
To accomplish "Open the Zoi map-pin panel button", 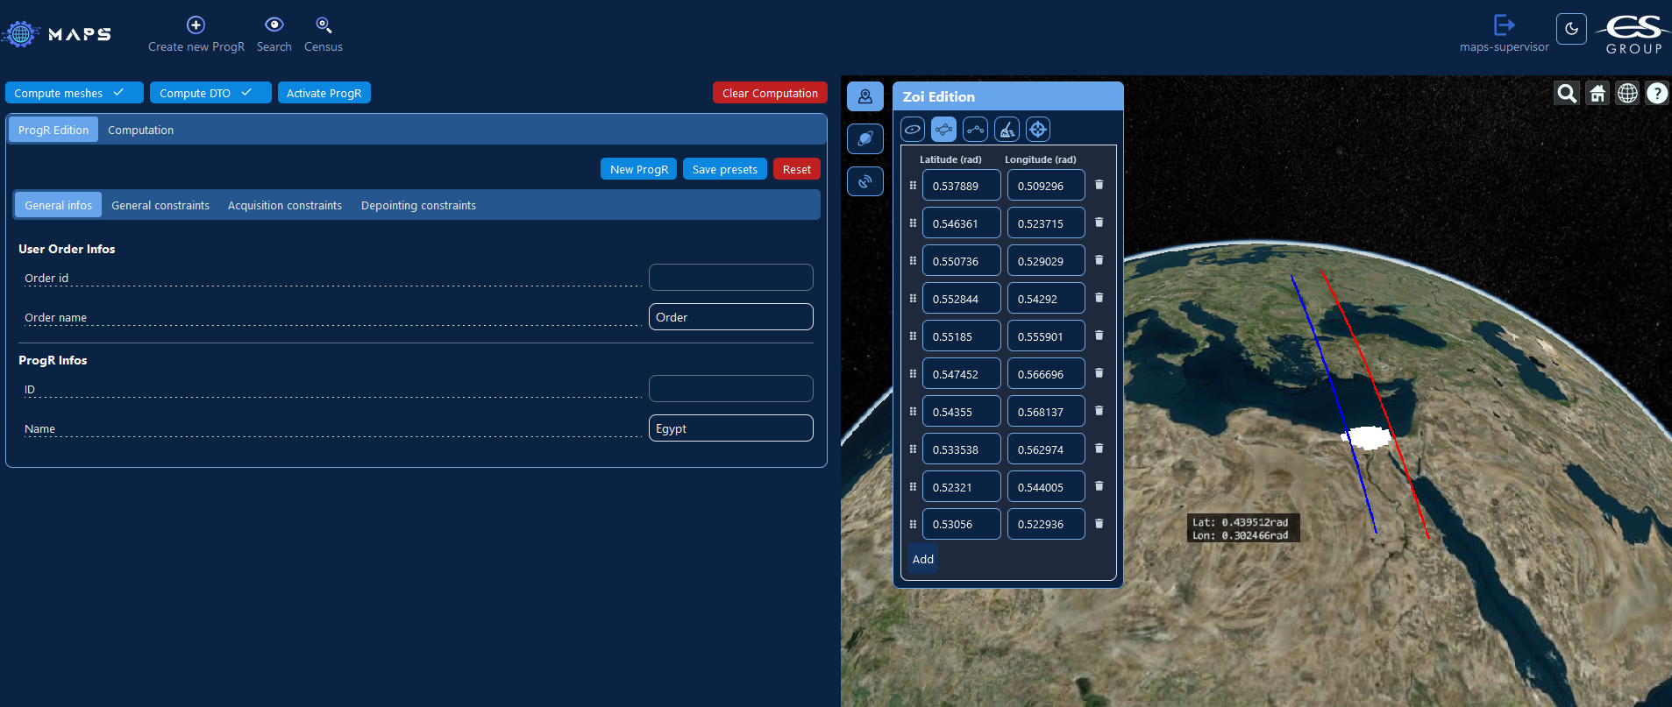I will click(x=865, y=96).
